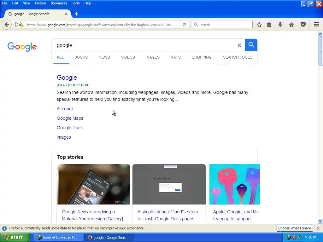Open the Account sitelink
Viewport: 323px width, 242px height.
65,109
